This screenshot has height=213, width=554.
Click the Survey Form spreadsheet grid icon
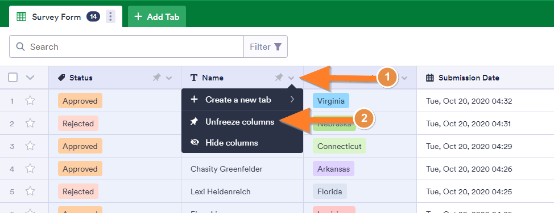pyautogui.click(x=22, y=16)
